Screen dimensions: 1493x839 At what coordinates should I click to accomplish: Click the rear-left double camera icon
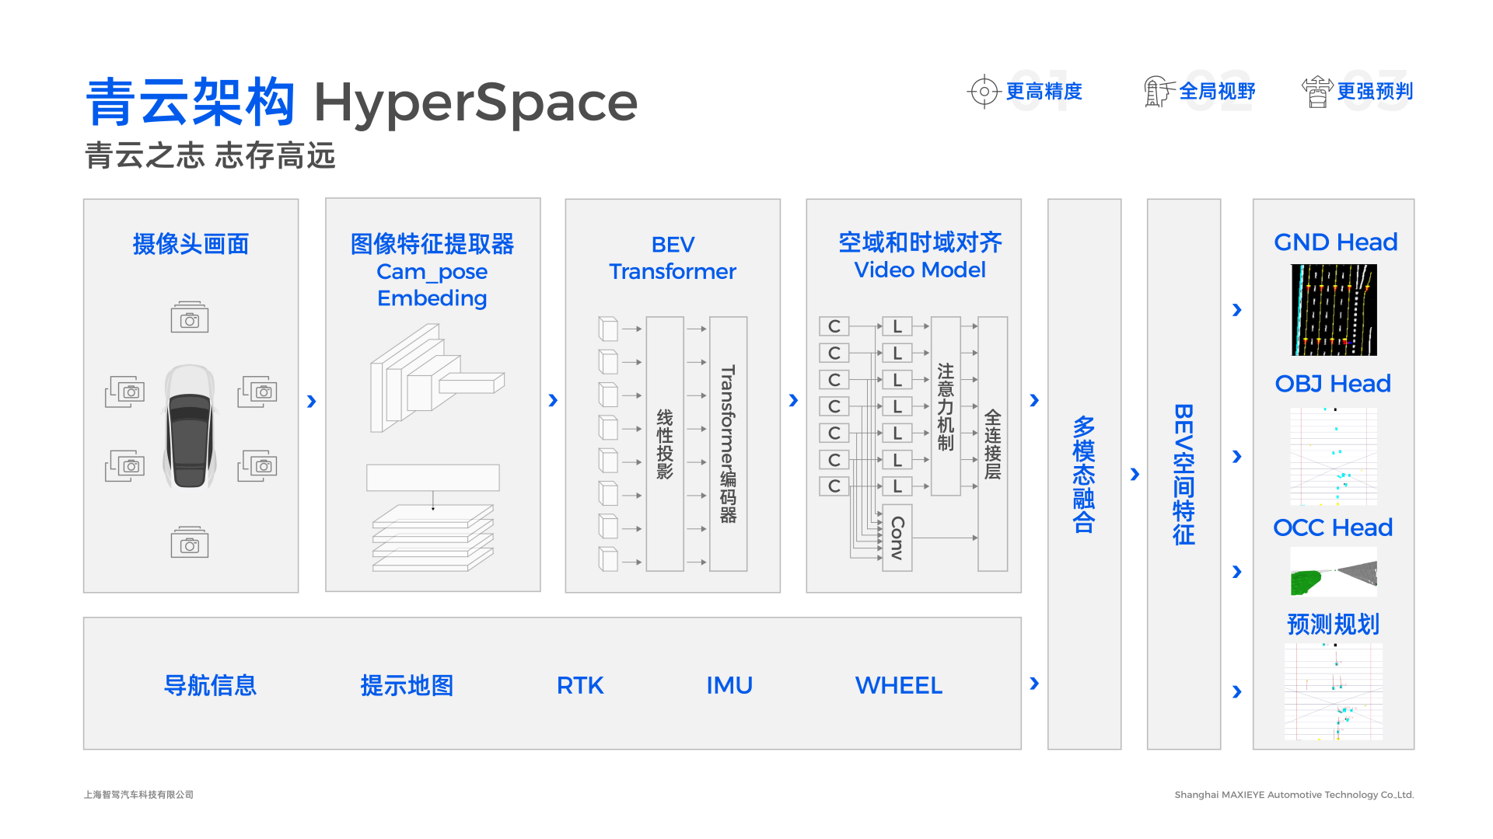pyautogui.click(x=125, y=465)
